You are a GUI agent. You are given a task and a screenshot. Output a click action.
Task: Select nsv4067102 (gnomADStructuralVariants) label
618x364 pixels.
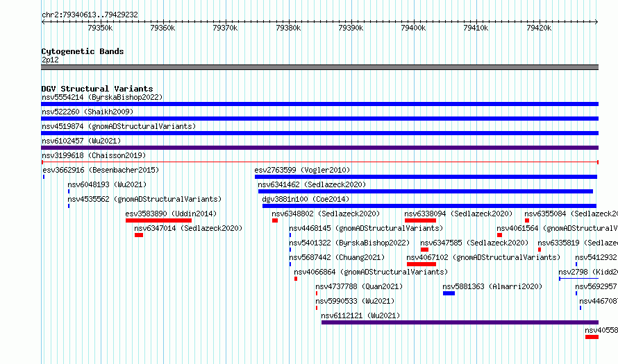pos(483,257)
